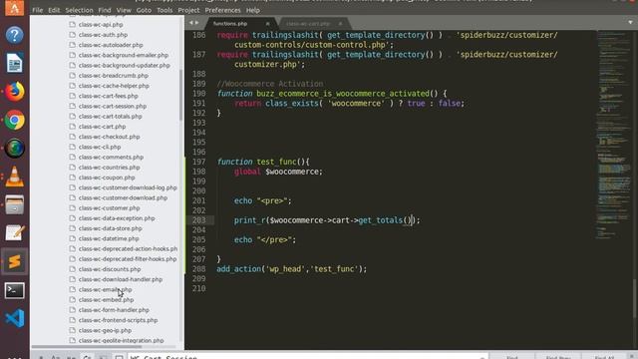Click the next tab arrow in tab bar

point(197,23)
